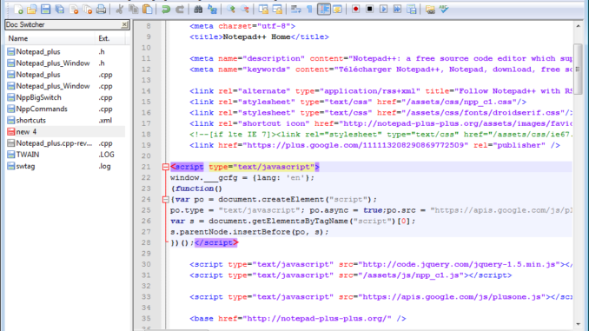Click the 'http://notepad-plus-plus.org/' base href

click(x=317, y=319)
